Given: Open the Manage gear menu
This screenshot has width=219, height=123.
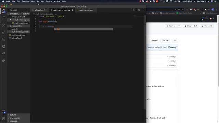Looking at the screenshot, I should pos(4,119).
